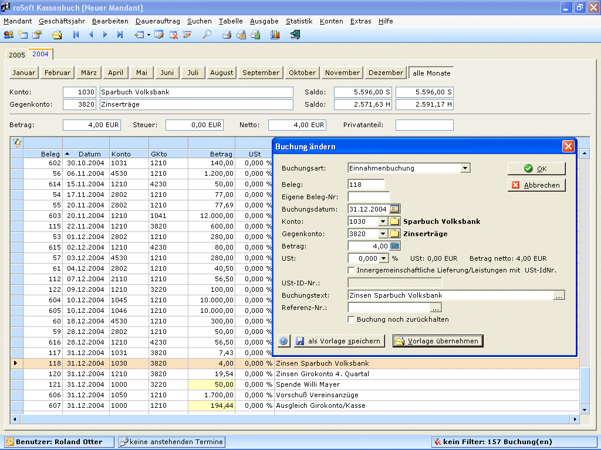Expand the Buchungsart dropdown
The image size is (601, 450).
pos(465,168)
